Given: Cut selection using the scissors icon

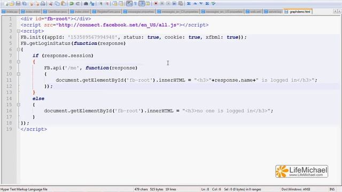Looking at the screenshot, I should click(x=51, y=4).
